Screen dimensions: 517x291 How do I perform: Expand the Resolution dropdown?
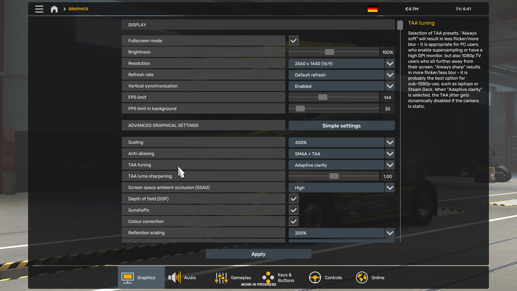390,64
